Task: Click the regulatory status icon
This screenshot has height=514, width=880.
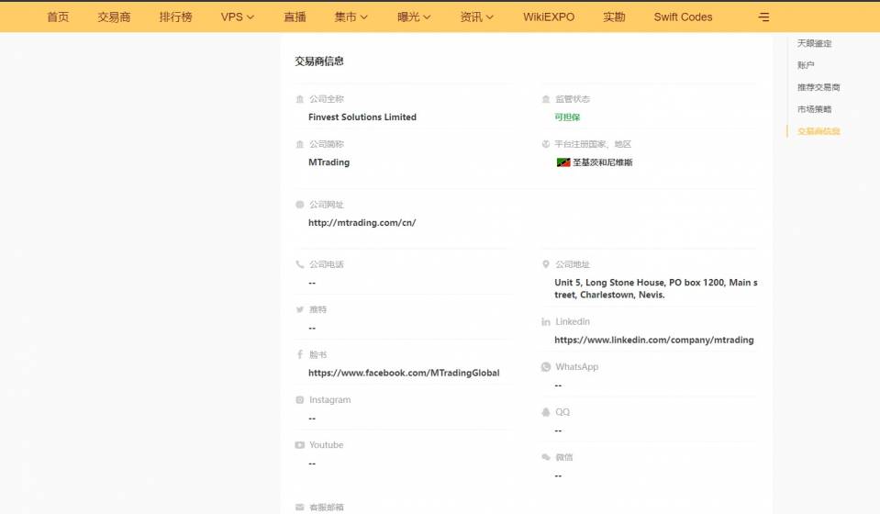Action: click(x=545, y=99)
